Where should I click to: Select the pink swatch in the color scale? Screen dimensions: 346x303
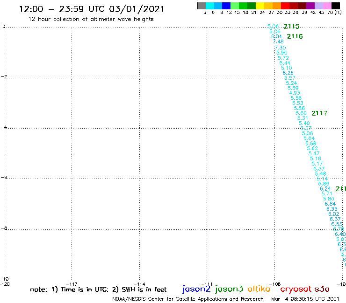point(327,6)
